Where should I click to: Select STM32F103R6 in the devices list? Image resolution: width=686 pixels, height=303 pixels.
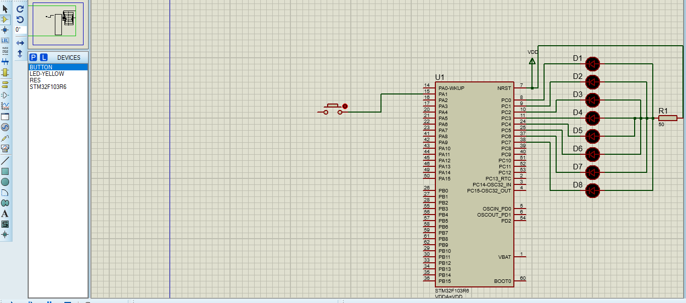pos(58,87)
